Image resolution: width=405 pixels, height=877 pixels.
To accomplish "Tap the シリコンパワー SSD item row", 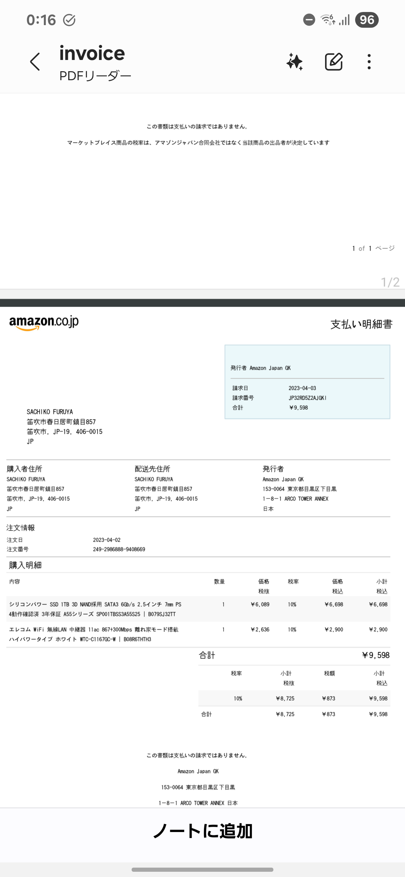I will (x=95, y=609).
